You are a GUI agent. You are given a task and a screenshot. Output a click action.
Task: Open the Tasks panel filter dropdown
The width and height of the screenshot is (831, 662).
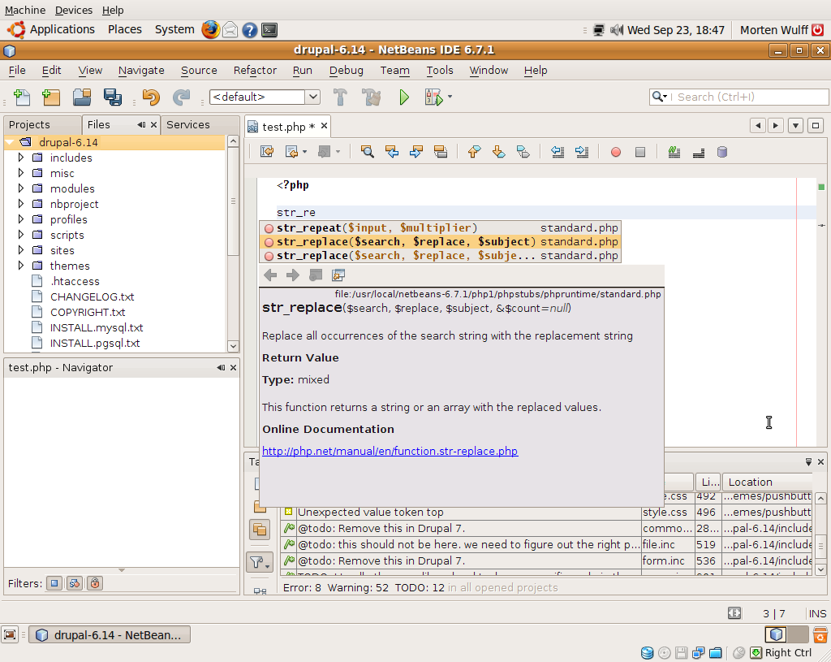(260, 562)
